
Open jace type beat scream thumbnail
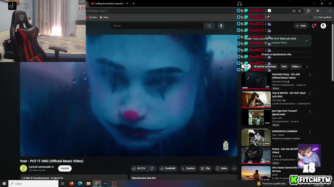256,117
